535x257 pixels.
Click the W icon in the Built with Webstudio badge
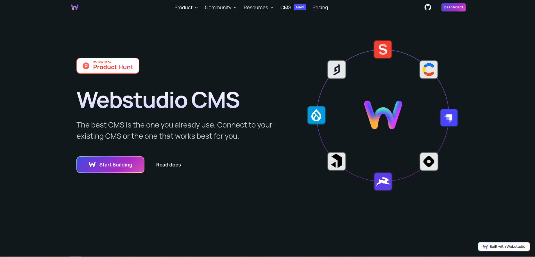(x=485, y=247)
